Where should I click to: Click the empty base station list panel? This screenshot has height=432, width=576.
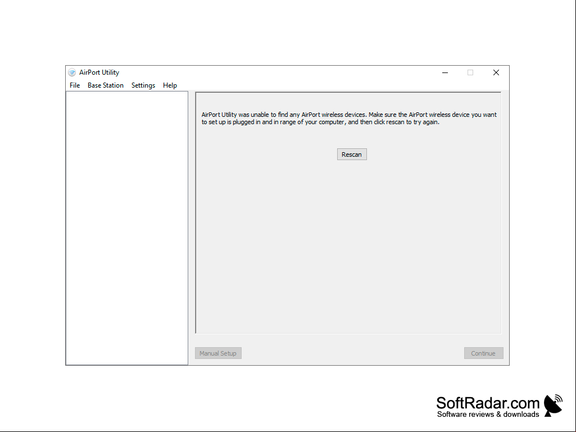(127, 228)
